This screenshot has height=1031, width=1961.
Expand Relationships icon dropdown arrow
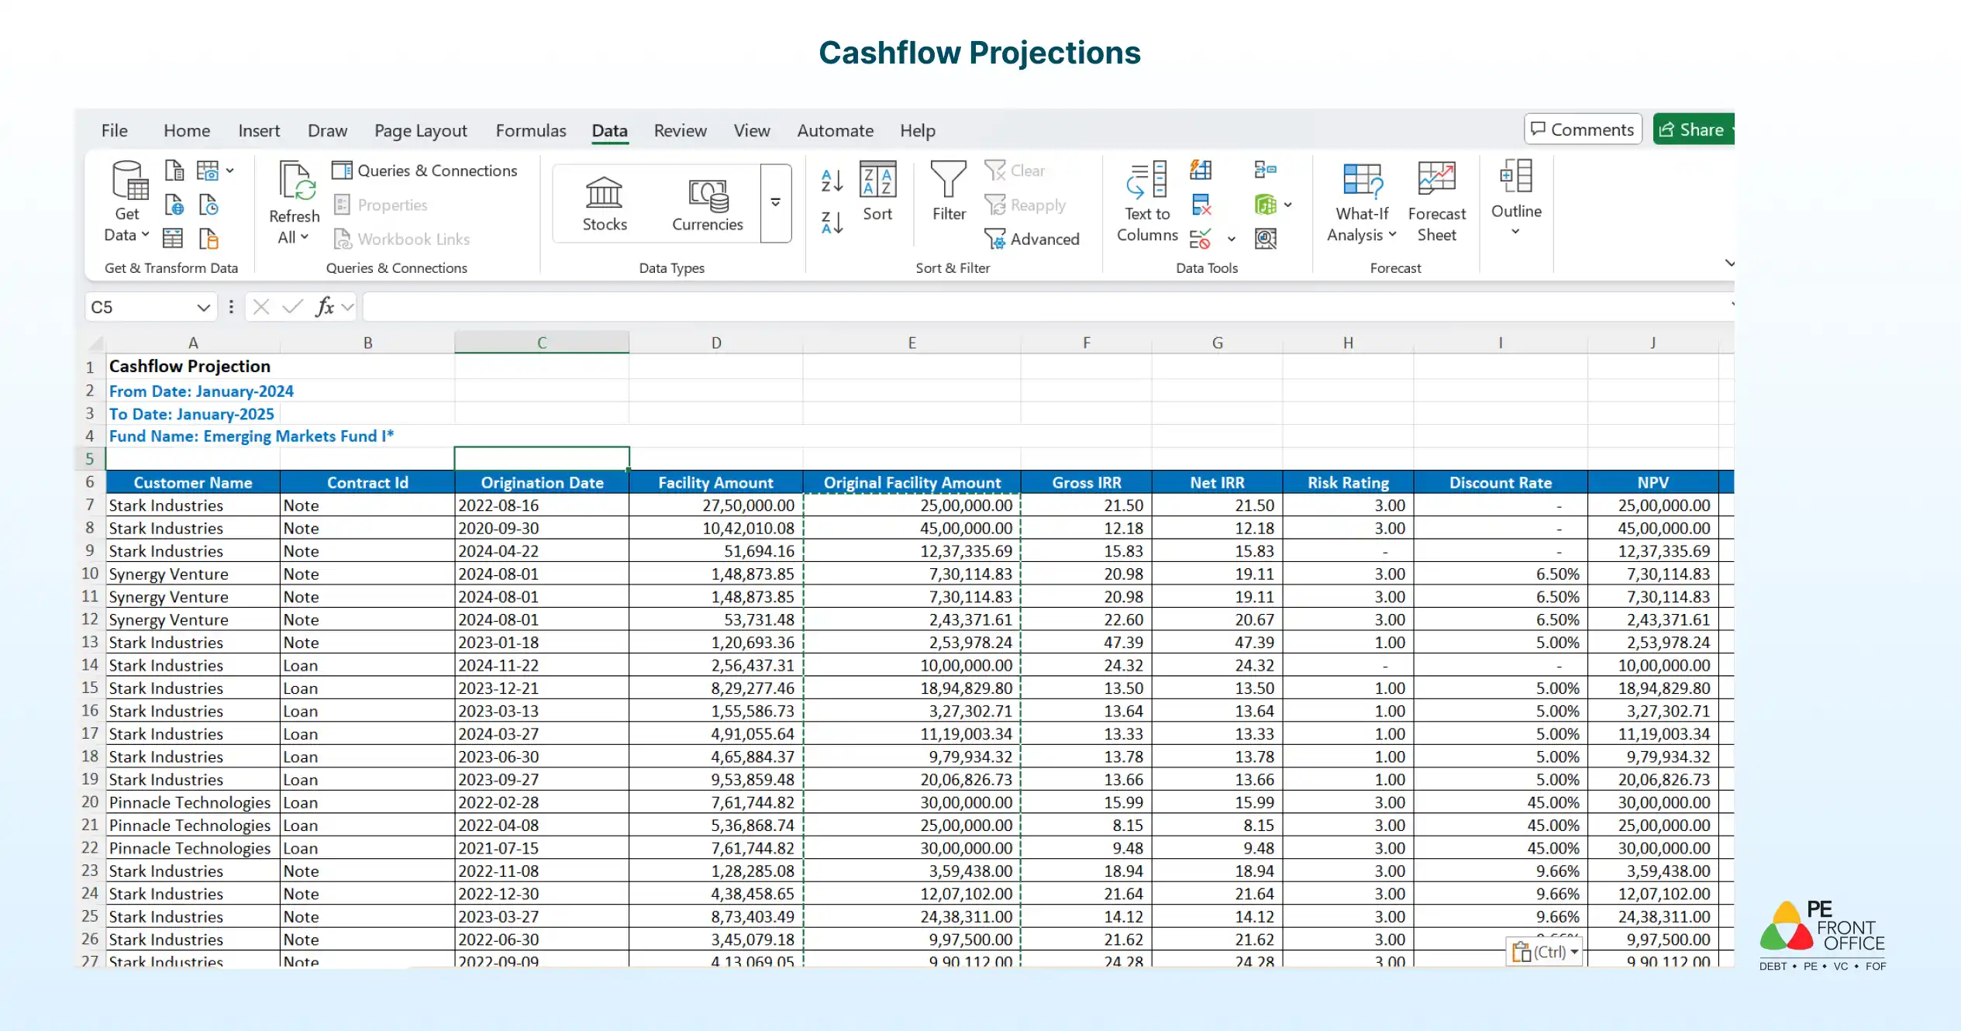pyautogui.click(x=1288, y=205)
